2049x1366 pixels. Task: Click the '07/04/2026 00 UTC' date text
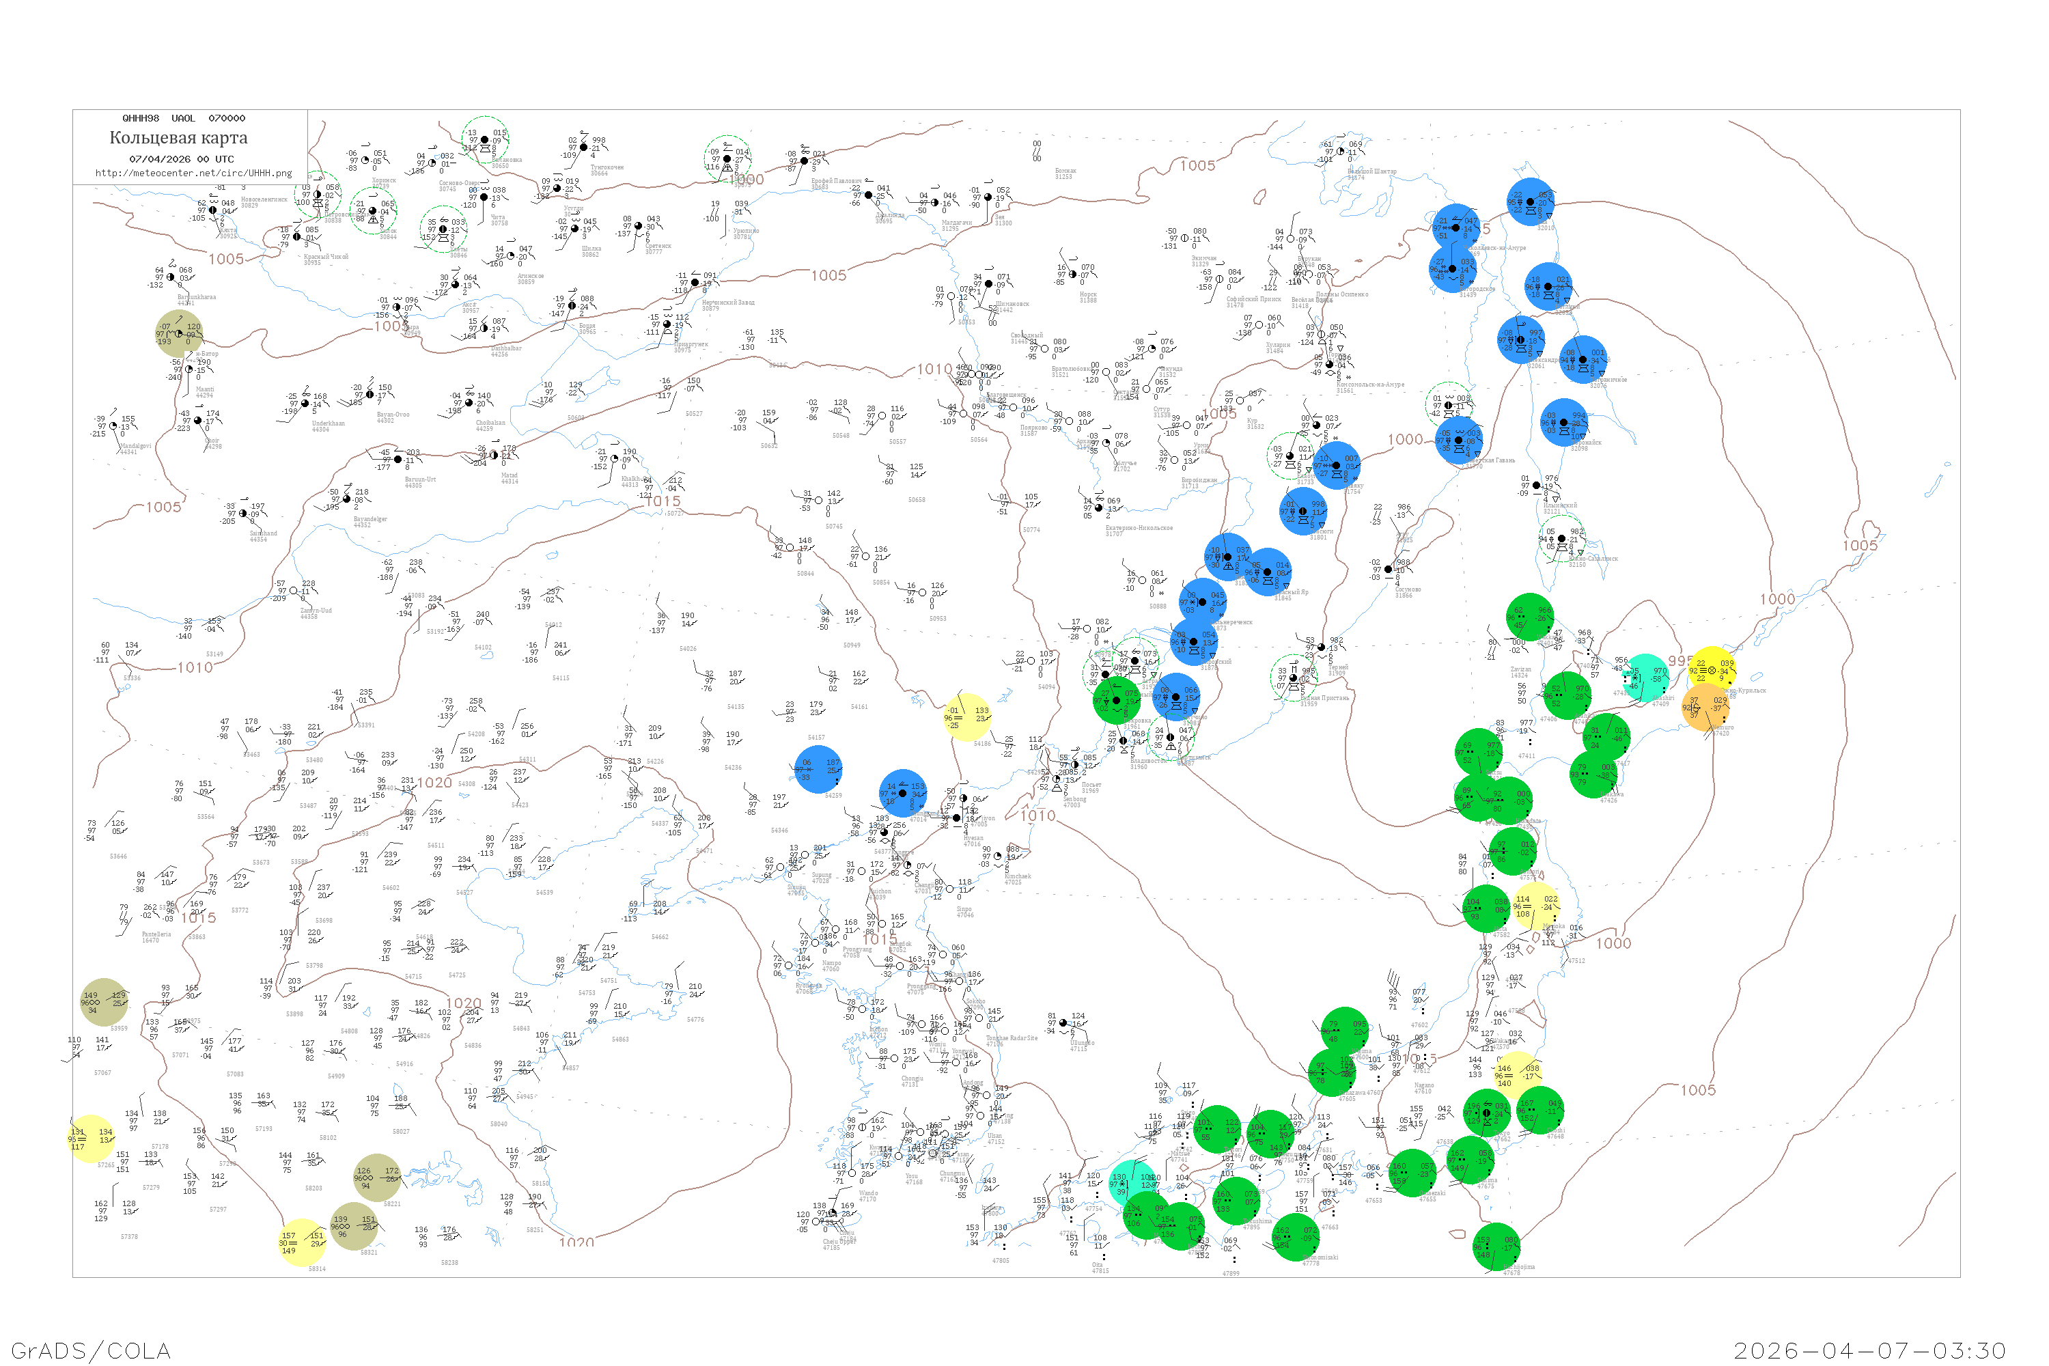pos(181,159)
